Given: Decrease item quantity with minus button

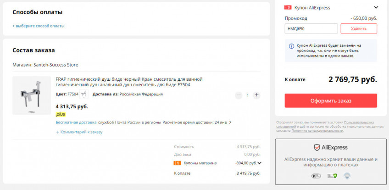Looking at the screenshot, I should point(239,95).
